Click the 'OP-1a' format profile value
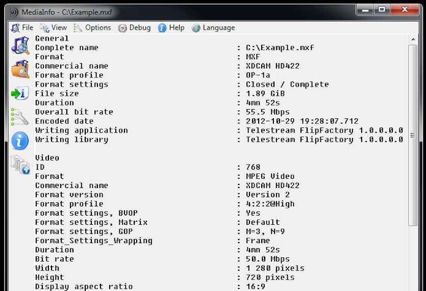Image resolution: width=426 pixels, height=291 pixels. coord(258,75)
